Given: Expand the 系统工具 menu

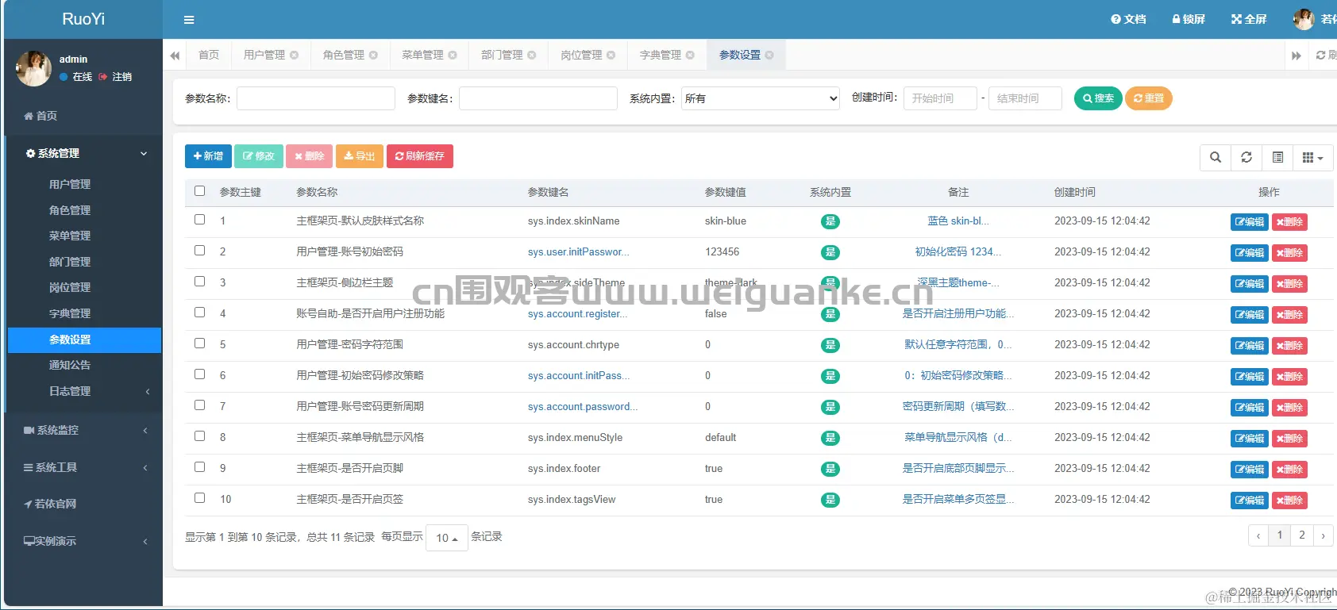Looking at the screenshot, I should 84,467.
